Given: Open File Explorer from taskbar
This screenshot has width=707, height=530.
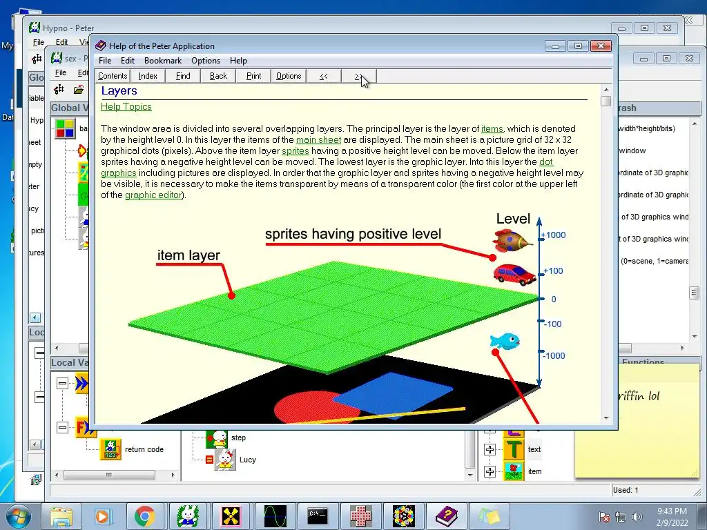Looking at the screenshot, I should point(61,516).
